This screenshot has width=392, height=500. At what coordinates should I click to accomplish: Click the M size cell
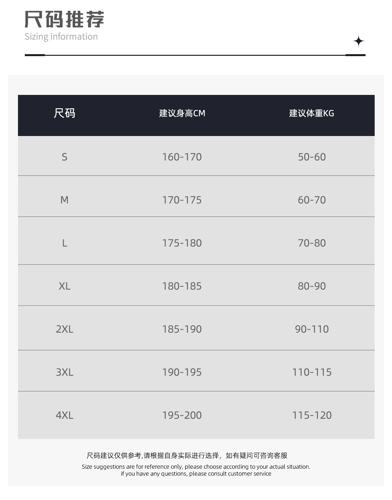pyautogui.click(x=64, y=200)
